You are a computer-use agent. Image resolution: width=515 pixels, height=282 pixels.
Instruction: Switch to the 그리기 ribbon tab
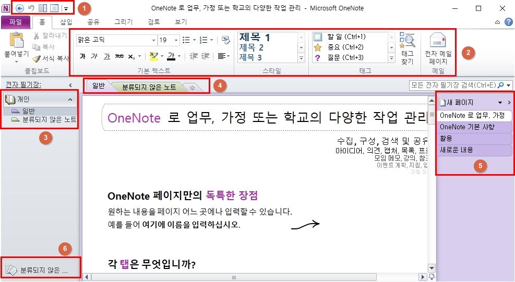pos(124,22)
